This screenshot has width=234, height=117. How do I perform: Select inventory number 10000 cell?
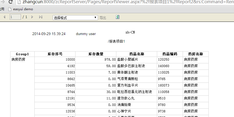tap(55, 60)
